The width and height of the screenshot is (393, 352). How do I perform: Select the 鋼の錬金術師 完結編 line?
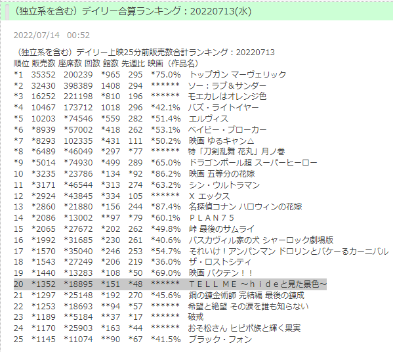click(x=159, y=296)
